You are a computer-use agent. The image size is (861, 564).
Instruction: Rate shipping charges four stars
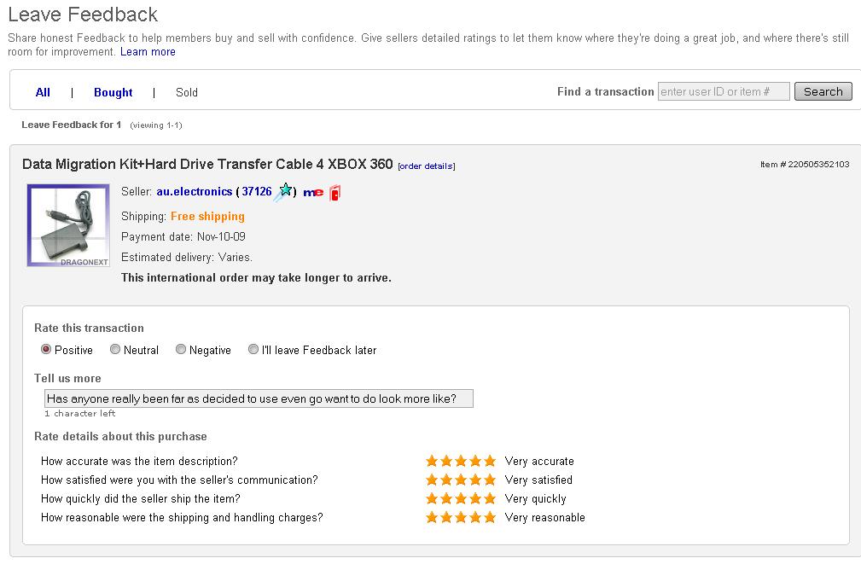point(475,517)
